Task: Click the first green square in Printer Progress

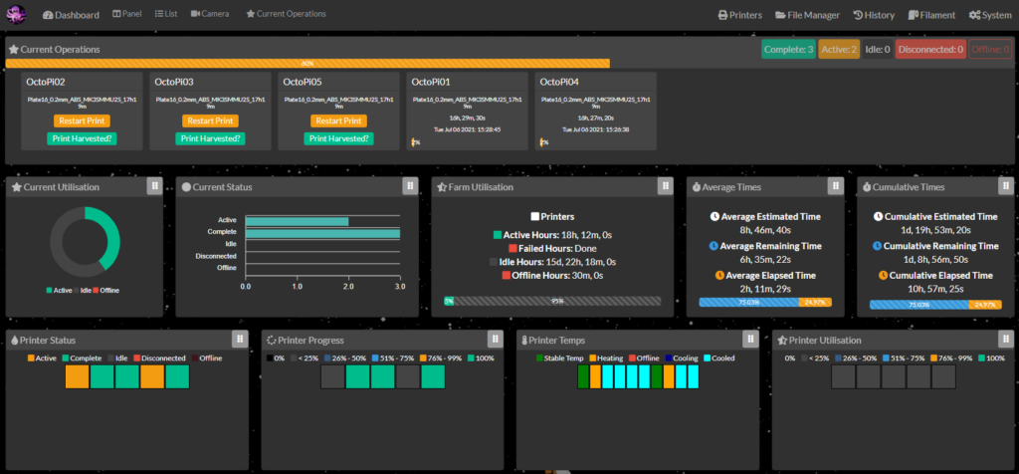Action: pos(358,376)
